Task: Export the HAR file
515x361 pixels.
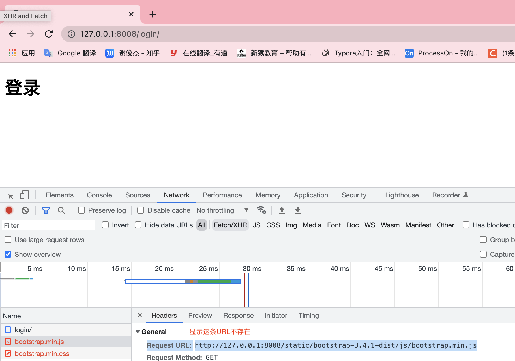Action: click(298, 210)
